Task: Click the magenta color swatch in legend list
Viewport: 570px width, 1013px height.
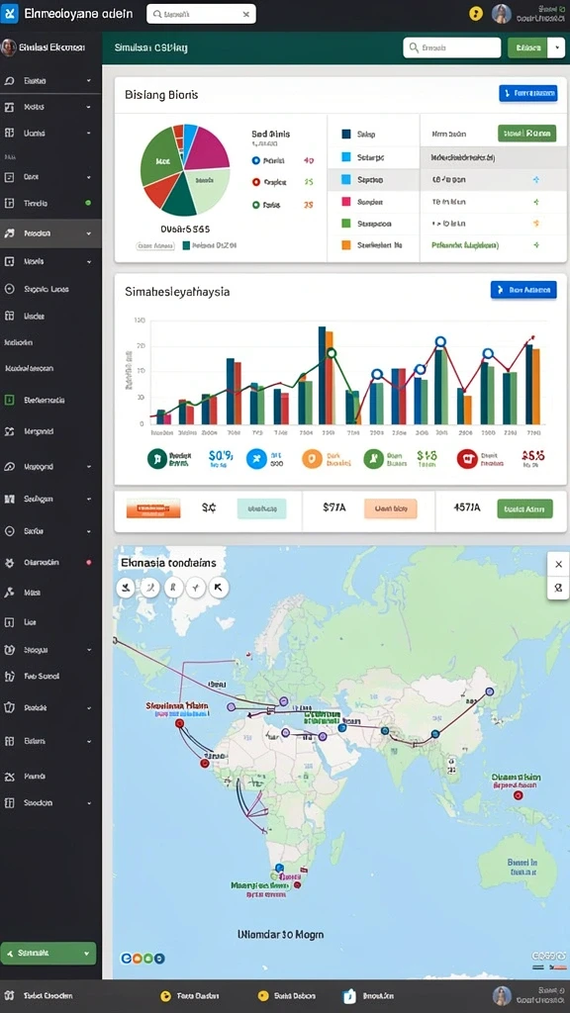Action: tap(345, 202)
